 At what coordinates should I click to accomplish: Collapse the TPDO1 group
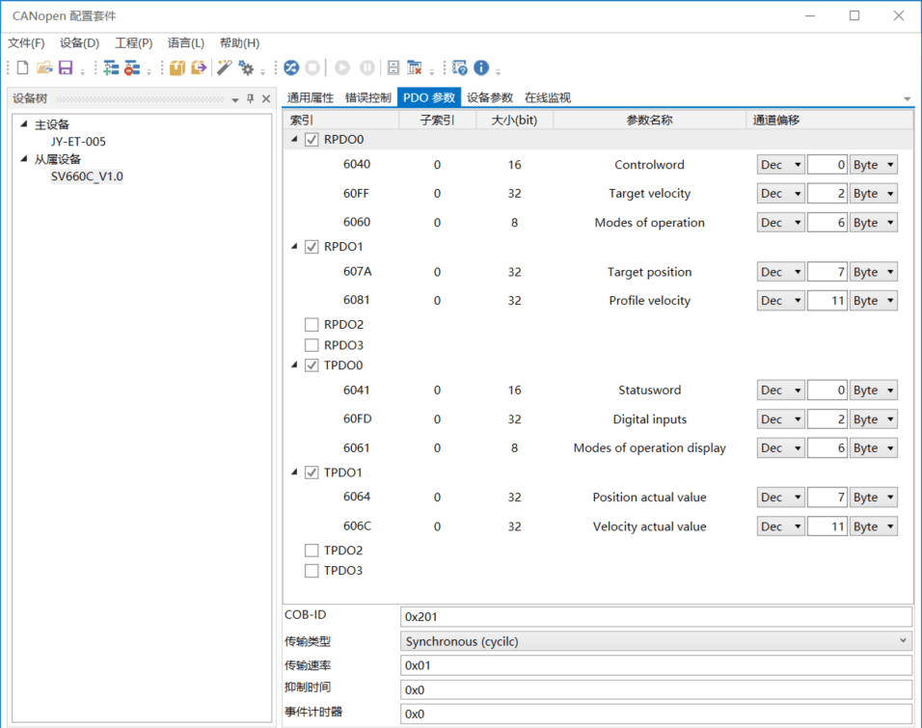point(294,472)
